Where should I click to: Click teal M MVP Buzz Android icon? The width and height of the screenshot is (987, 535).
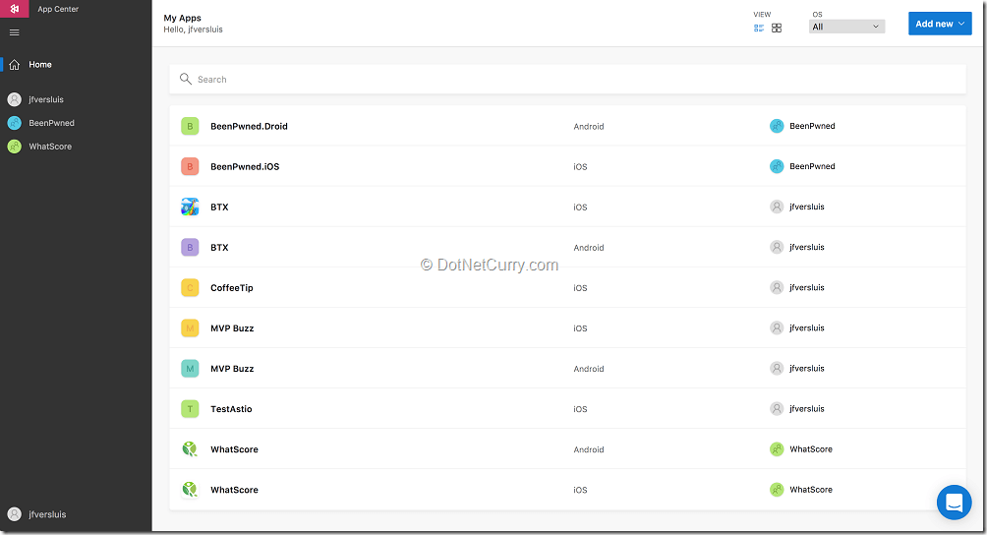point(190,368)
